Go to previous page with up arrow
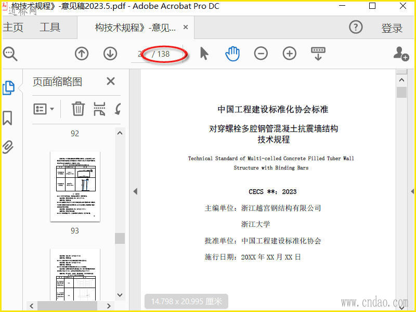 click(x=82, y=54)
